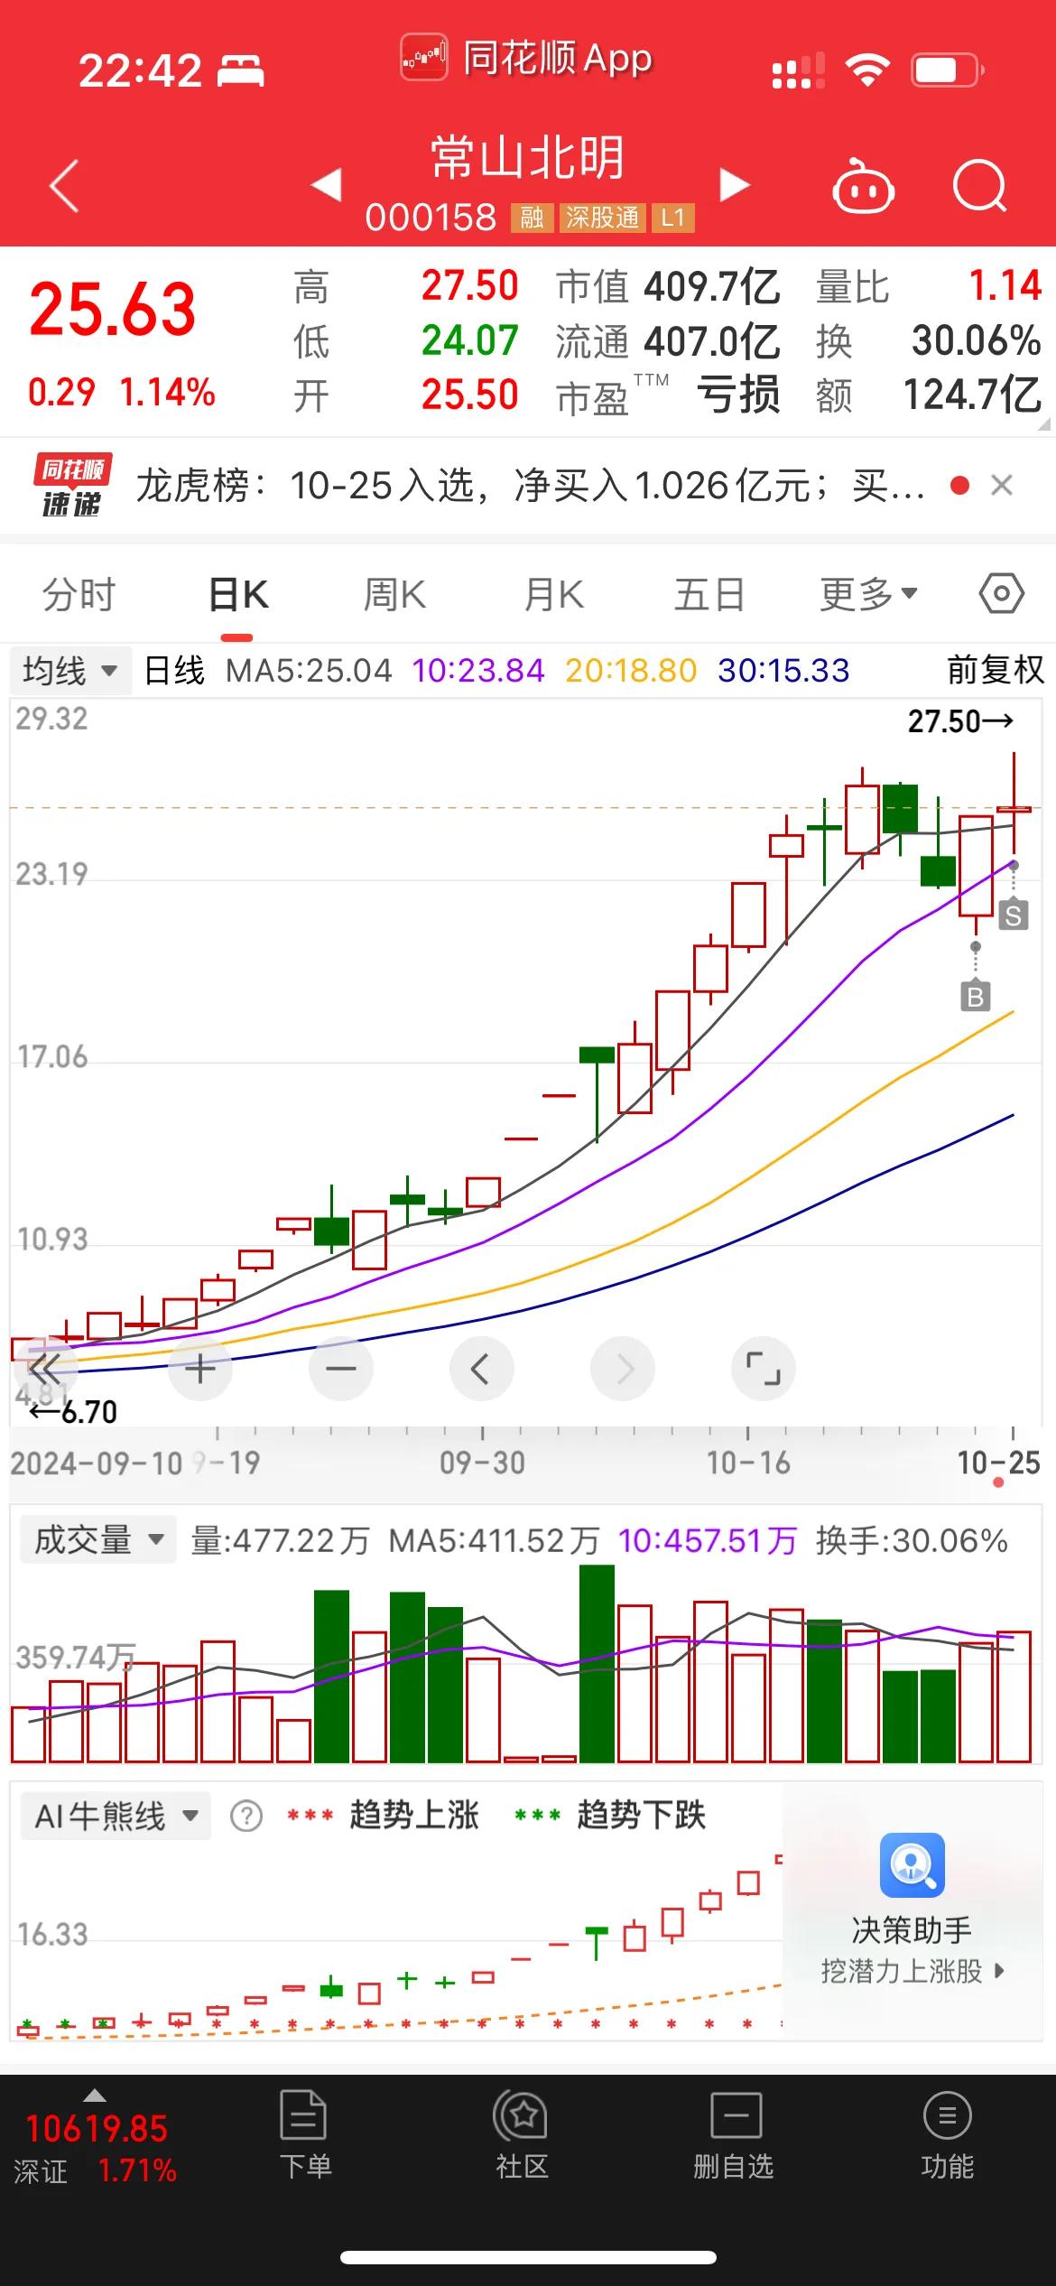Close the 龙虎榜 news banner
The image size is (1056, 2286).
[x=1001, y=486]
